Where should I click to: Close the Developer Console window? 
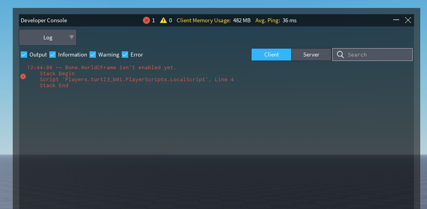tap(408, 20)
